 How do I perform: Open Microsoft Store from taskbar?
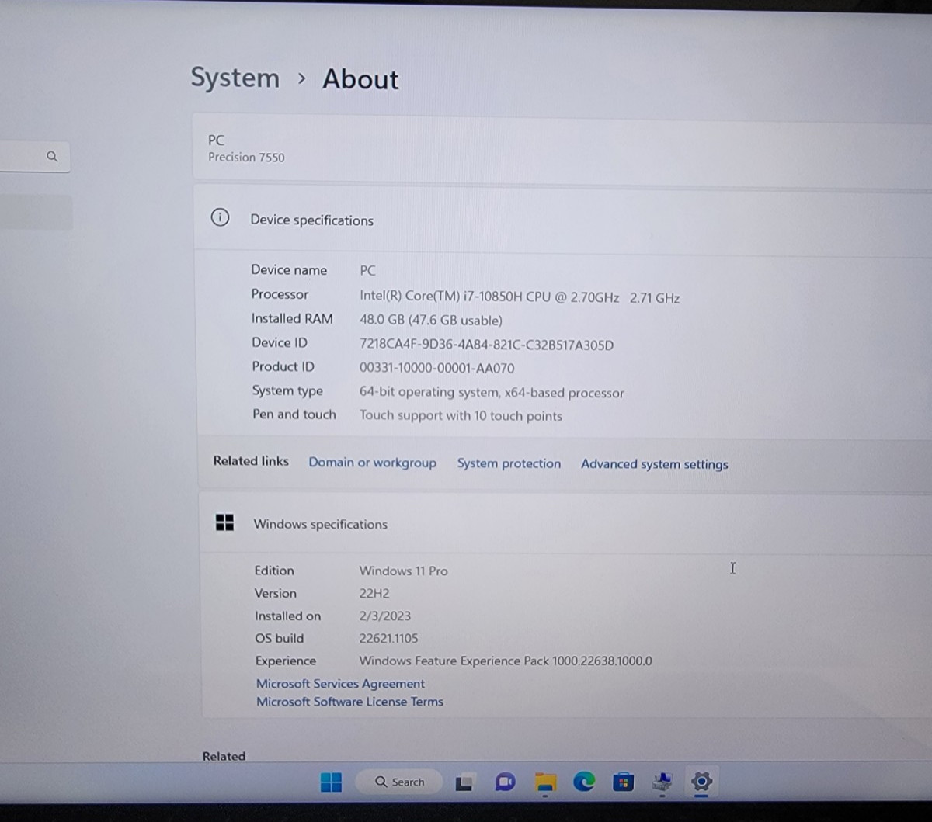click(623, 782)
